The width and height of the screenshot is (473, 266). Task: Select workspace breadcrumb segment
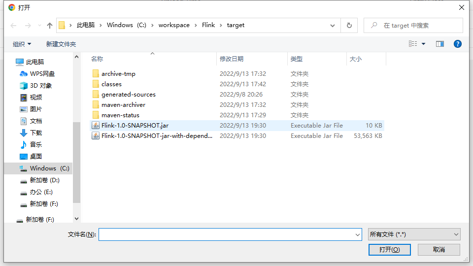pos(174,25)
